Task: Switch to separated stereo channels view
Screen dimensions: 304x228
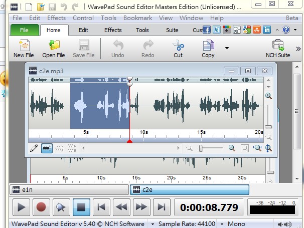Action: (x=72, y=148)
